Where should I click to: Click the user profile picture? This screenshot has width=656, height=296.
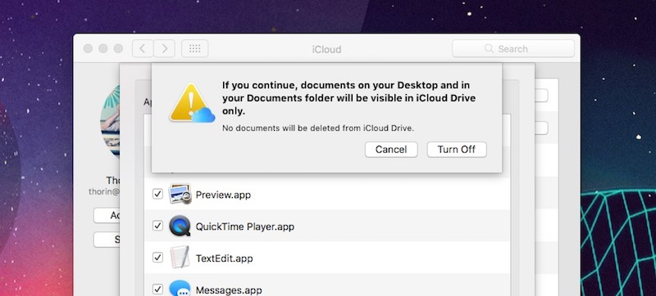tap(111, 122)
